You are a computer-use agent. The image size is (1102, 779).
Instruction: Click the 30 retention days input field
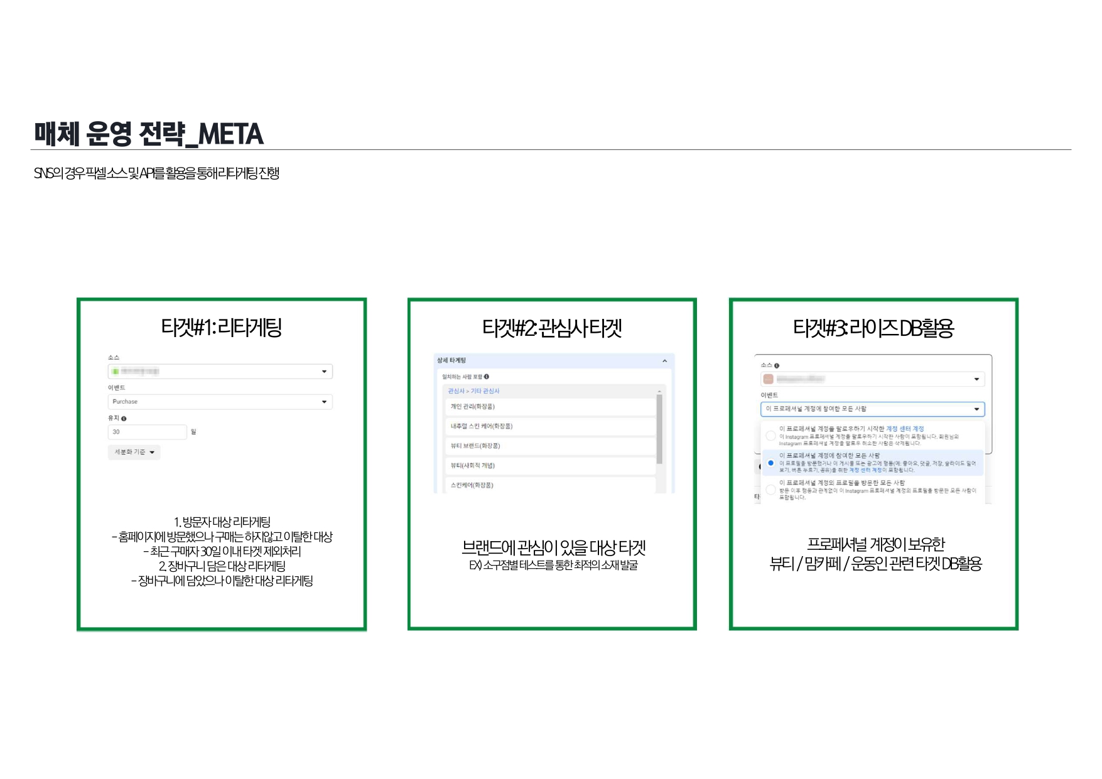147,432
